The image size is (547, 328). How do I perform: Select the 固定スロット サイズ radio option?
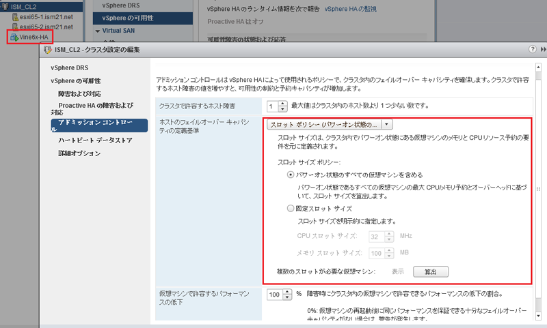pos(291,209)
